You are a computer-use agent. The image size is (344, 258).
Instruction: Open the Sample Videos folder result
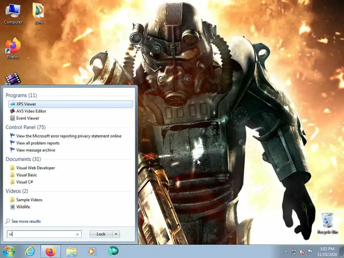coord(71,200)
